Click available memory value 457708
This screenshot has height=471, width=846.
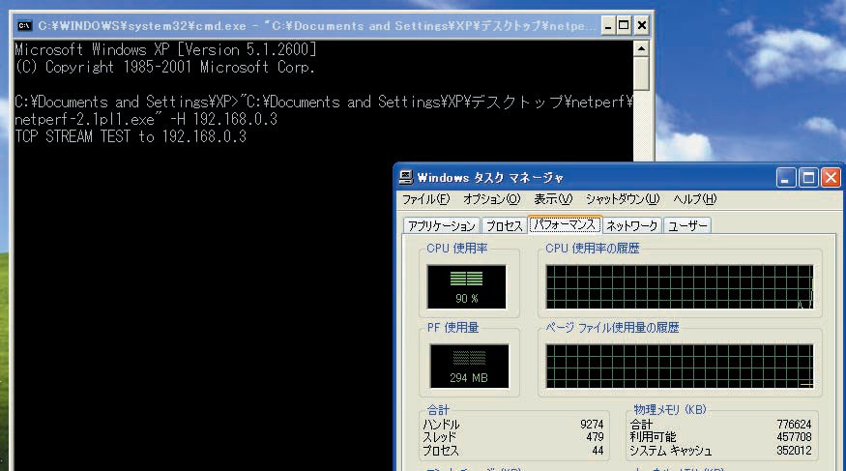click(x=794, y=437)
